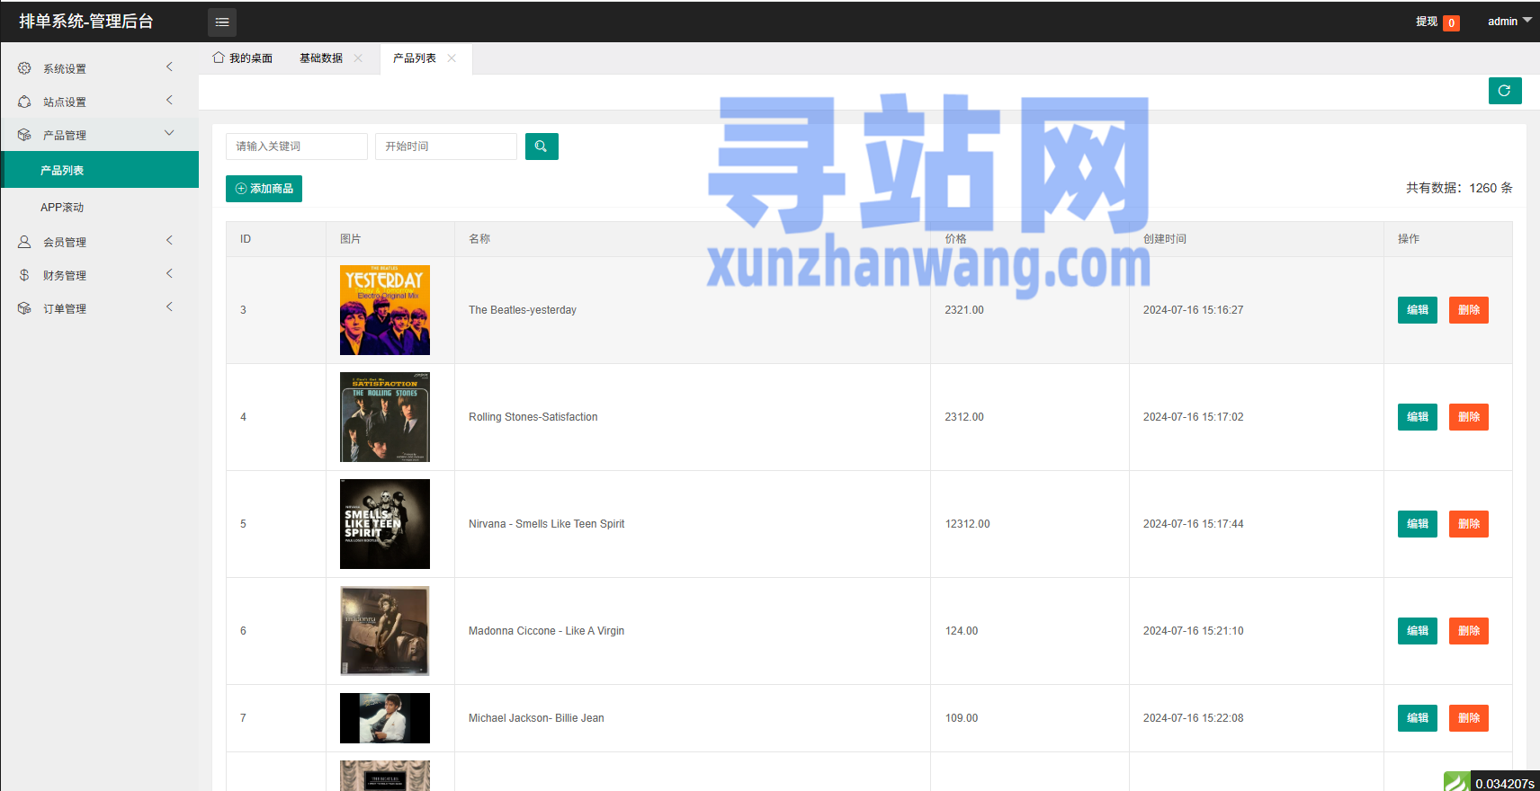Open APP滚动 in the sidebar
The height and width of the screenshot is (791, 1540).
tap(62, 208)
